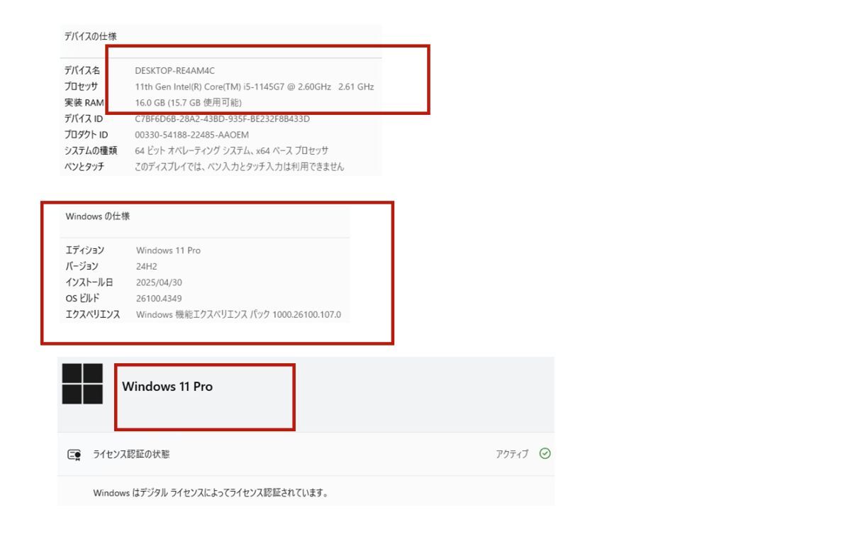Viewport: 851px width, 559px height.
Task: Click the 64-bit system type value
Action: 231,150
